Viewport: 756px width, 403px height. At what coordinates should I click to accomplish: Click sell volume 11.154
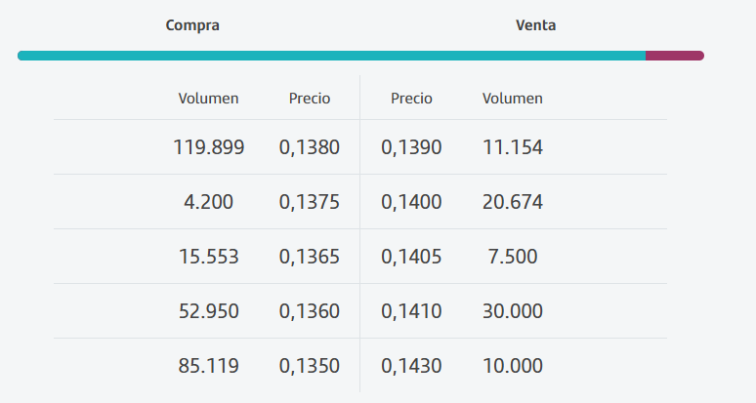point(513,147)
